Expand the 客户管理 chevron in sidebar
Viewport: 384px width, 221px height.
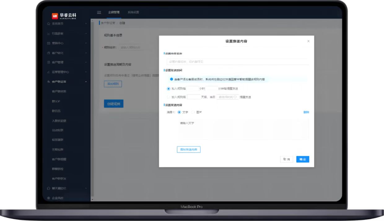point(86,62)
